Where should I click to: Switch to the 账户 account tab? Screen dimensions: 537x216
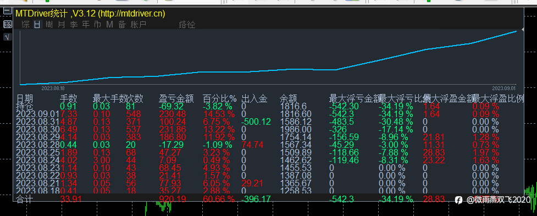coord(139,25)
